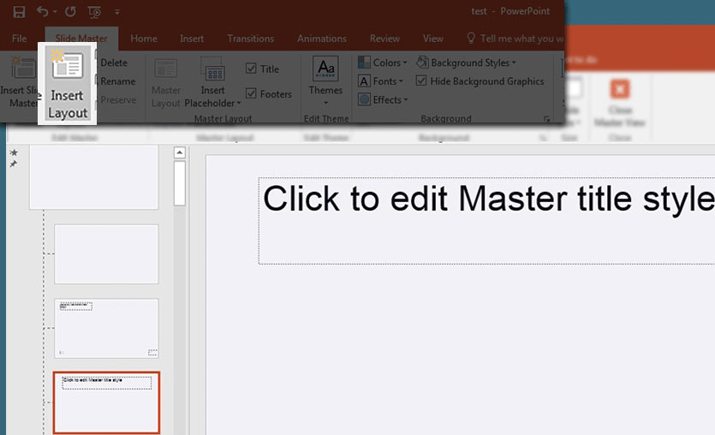Open the Fonts dropdown
The width and height of the screenshot is (715, 435).
coord(379,81)
